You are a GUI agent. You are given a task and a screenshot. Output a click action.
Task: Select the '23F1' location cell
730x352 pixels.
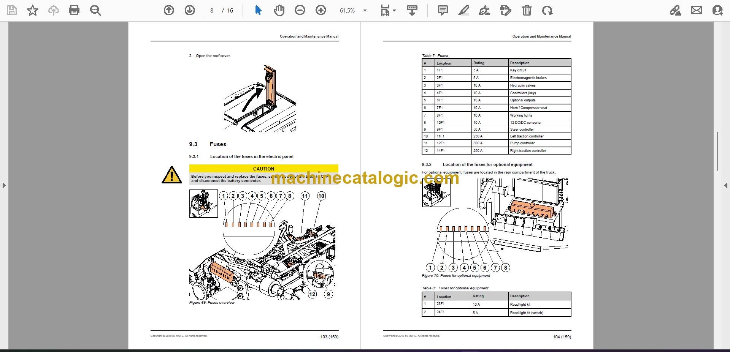click(453, 304)
